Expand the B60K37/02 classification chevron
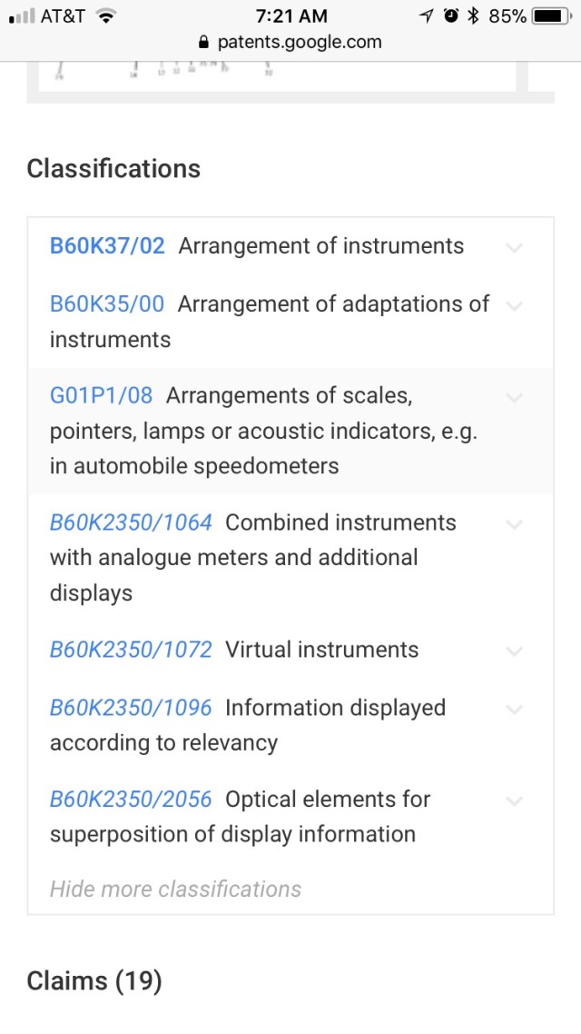The image size is (581, 1034). (x=514, y=247)
